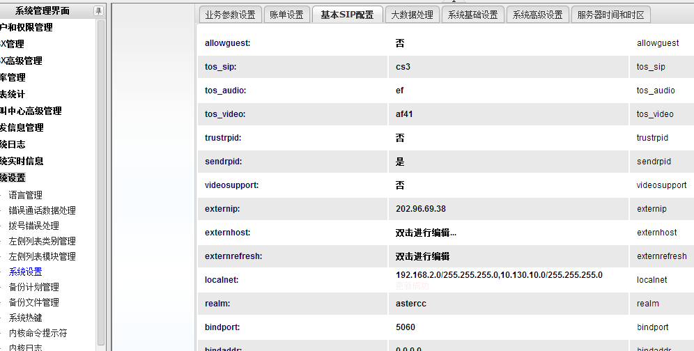
Task: Collapse the 系统设置 sidebar group
Action: [13, 178]
